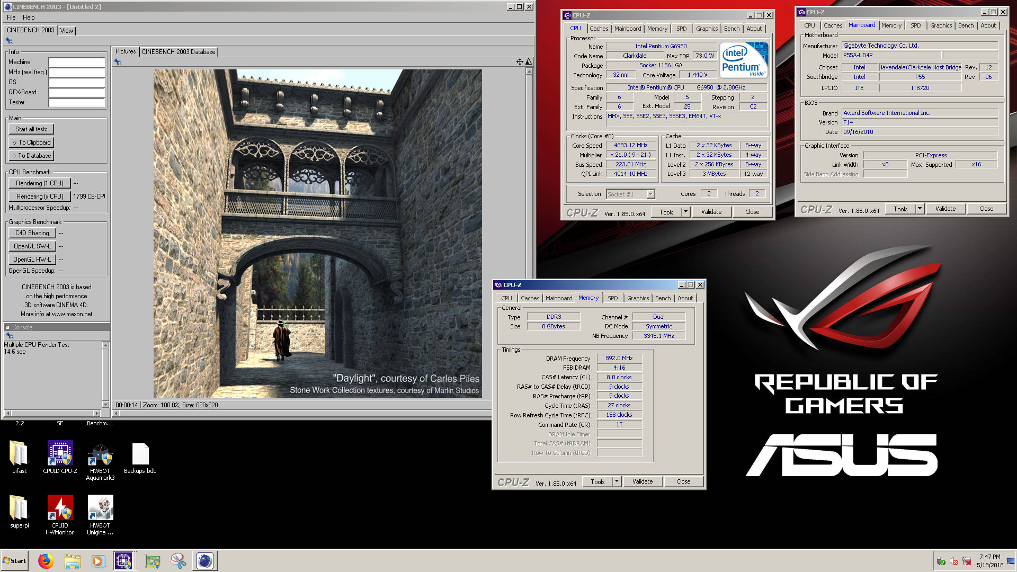1017x572 pixels.
Task: Launch CPUID CPU-Z desktop shortcut
Action: coord(60,458)
